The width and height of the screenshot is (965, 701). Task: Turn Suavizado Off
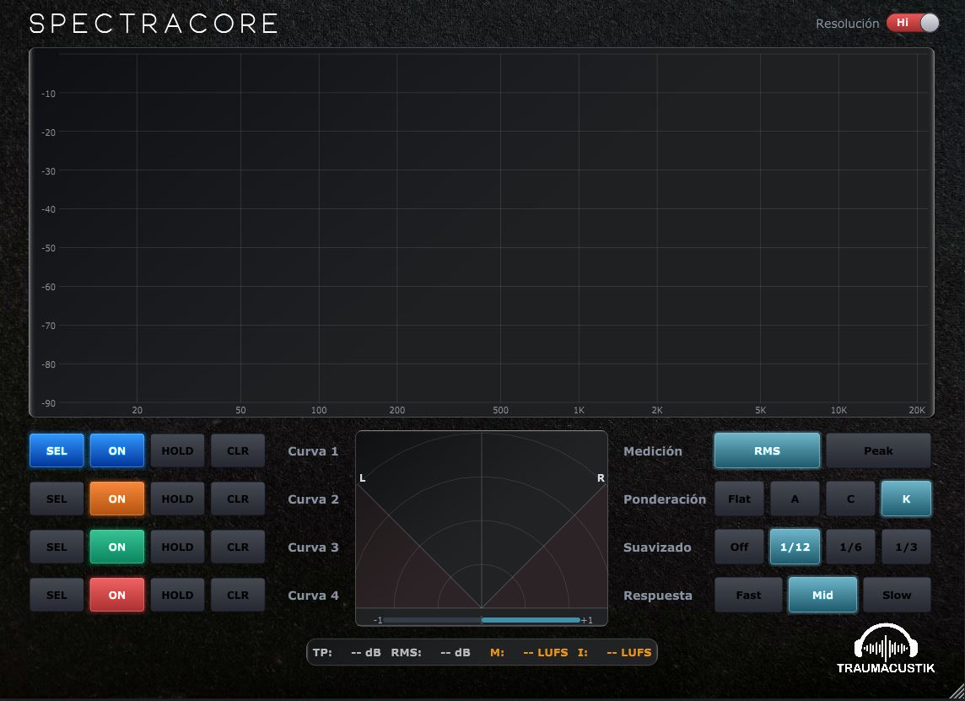coord(739,547)
